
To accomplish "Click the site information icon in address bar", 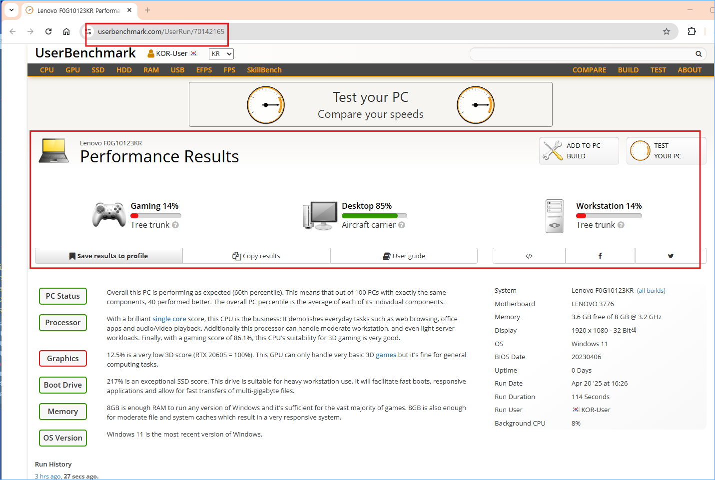I will point(88,31).
